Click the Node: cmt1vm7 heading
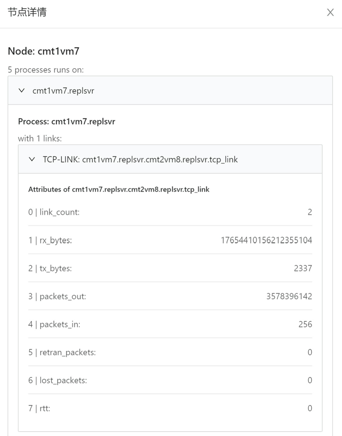342x436 pixels. pos(43,51)
